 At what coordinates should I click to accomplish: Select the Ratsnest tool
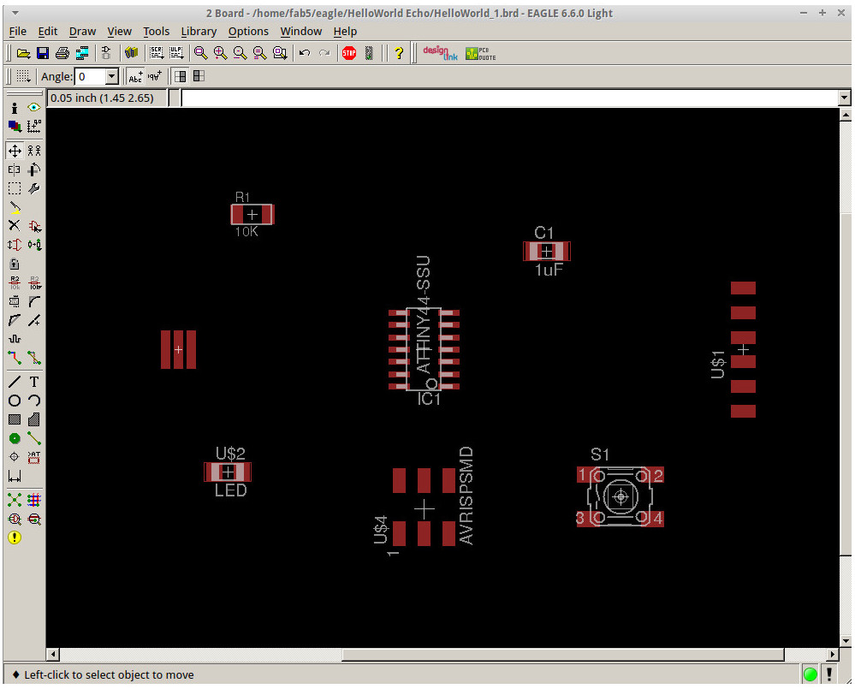15,500
